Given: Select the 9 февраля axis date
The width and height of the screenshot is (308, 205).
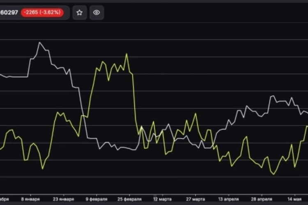Looking at the screenshot, I should click(97, 199).
